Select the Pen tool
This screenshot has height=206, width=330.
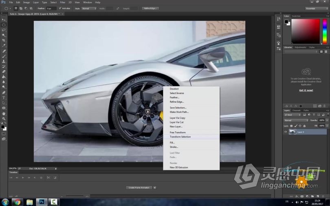pos(4,93)
